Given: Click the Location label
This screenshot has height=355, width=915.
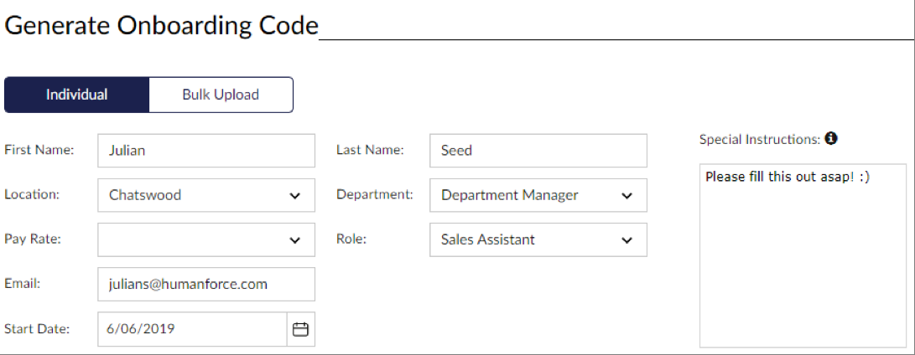Looking at the screenshot, I should [x=32, y=195].
